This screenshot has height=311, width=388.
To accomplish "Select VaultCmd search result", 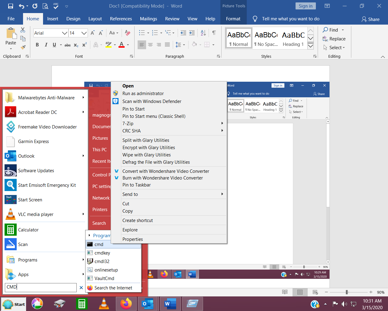I will coord(113,278).
